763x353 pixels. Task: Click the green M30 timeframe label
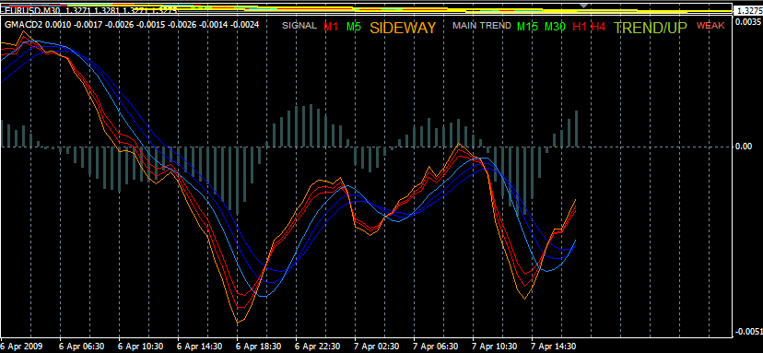point(555,27)
